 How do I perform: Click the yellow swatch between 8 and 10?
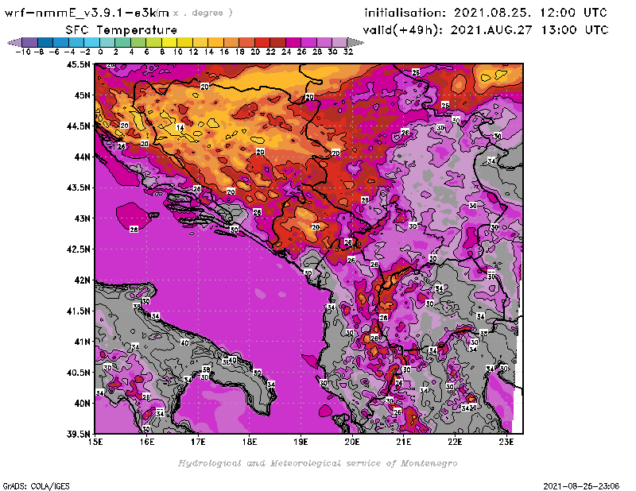point(169,42)
